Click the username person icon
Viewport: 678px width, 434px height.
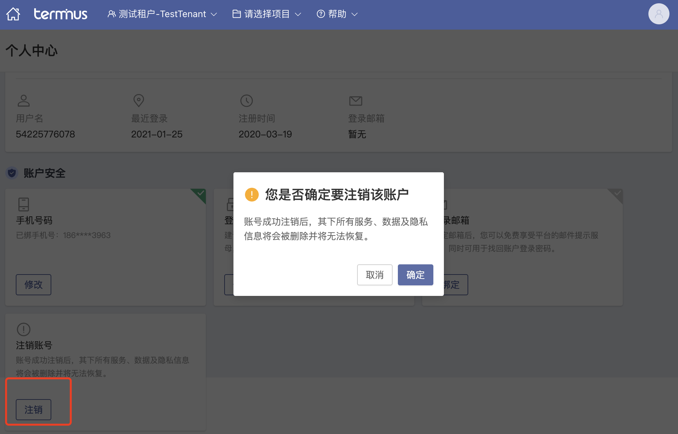tap(24, 101)
